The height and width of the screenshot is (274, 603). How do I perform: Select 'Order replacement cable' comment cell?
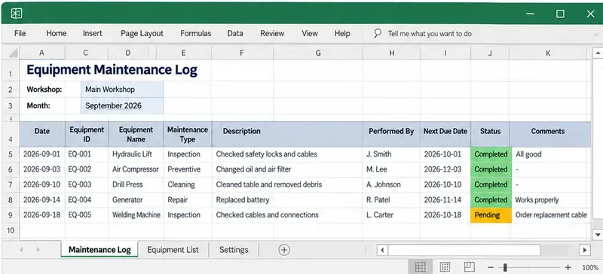(x=551, y=215)
